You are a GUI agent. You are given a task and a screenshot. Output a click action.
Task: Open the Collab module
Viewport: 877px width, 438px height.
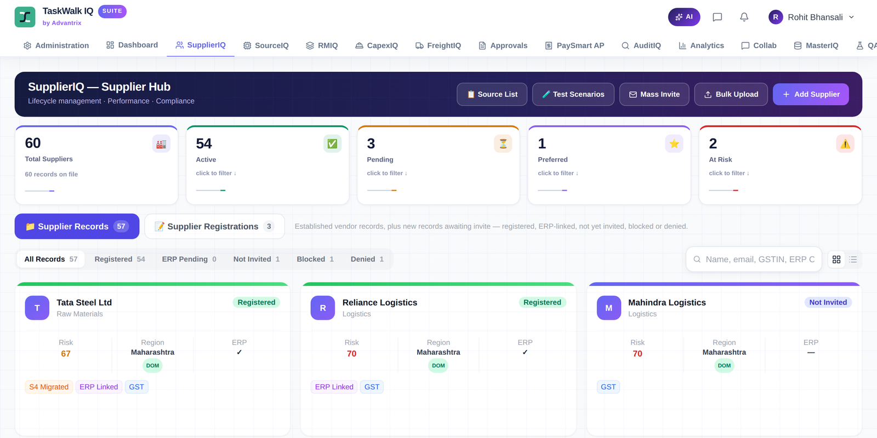pyautogui.click(x=759, y=45)
